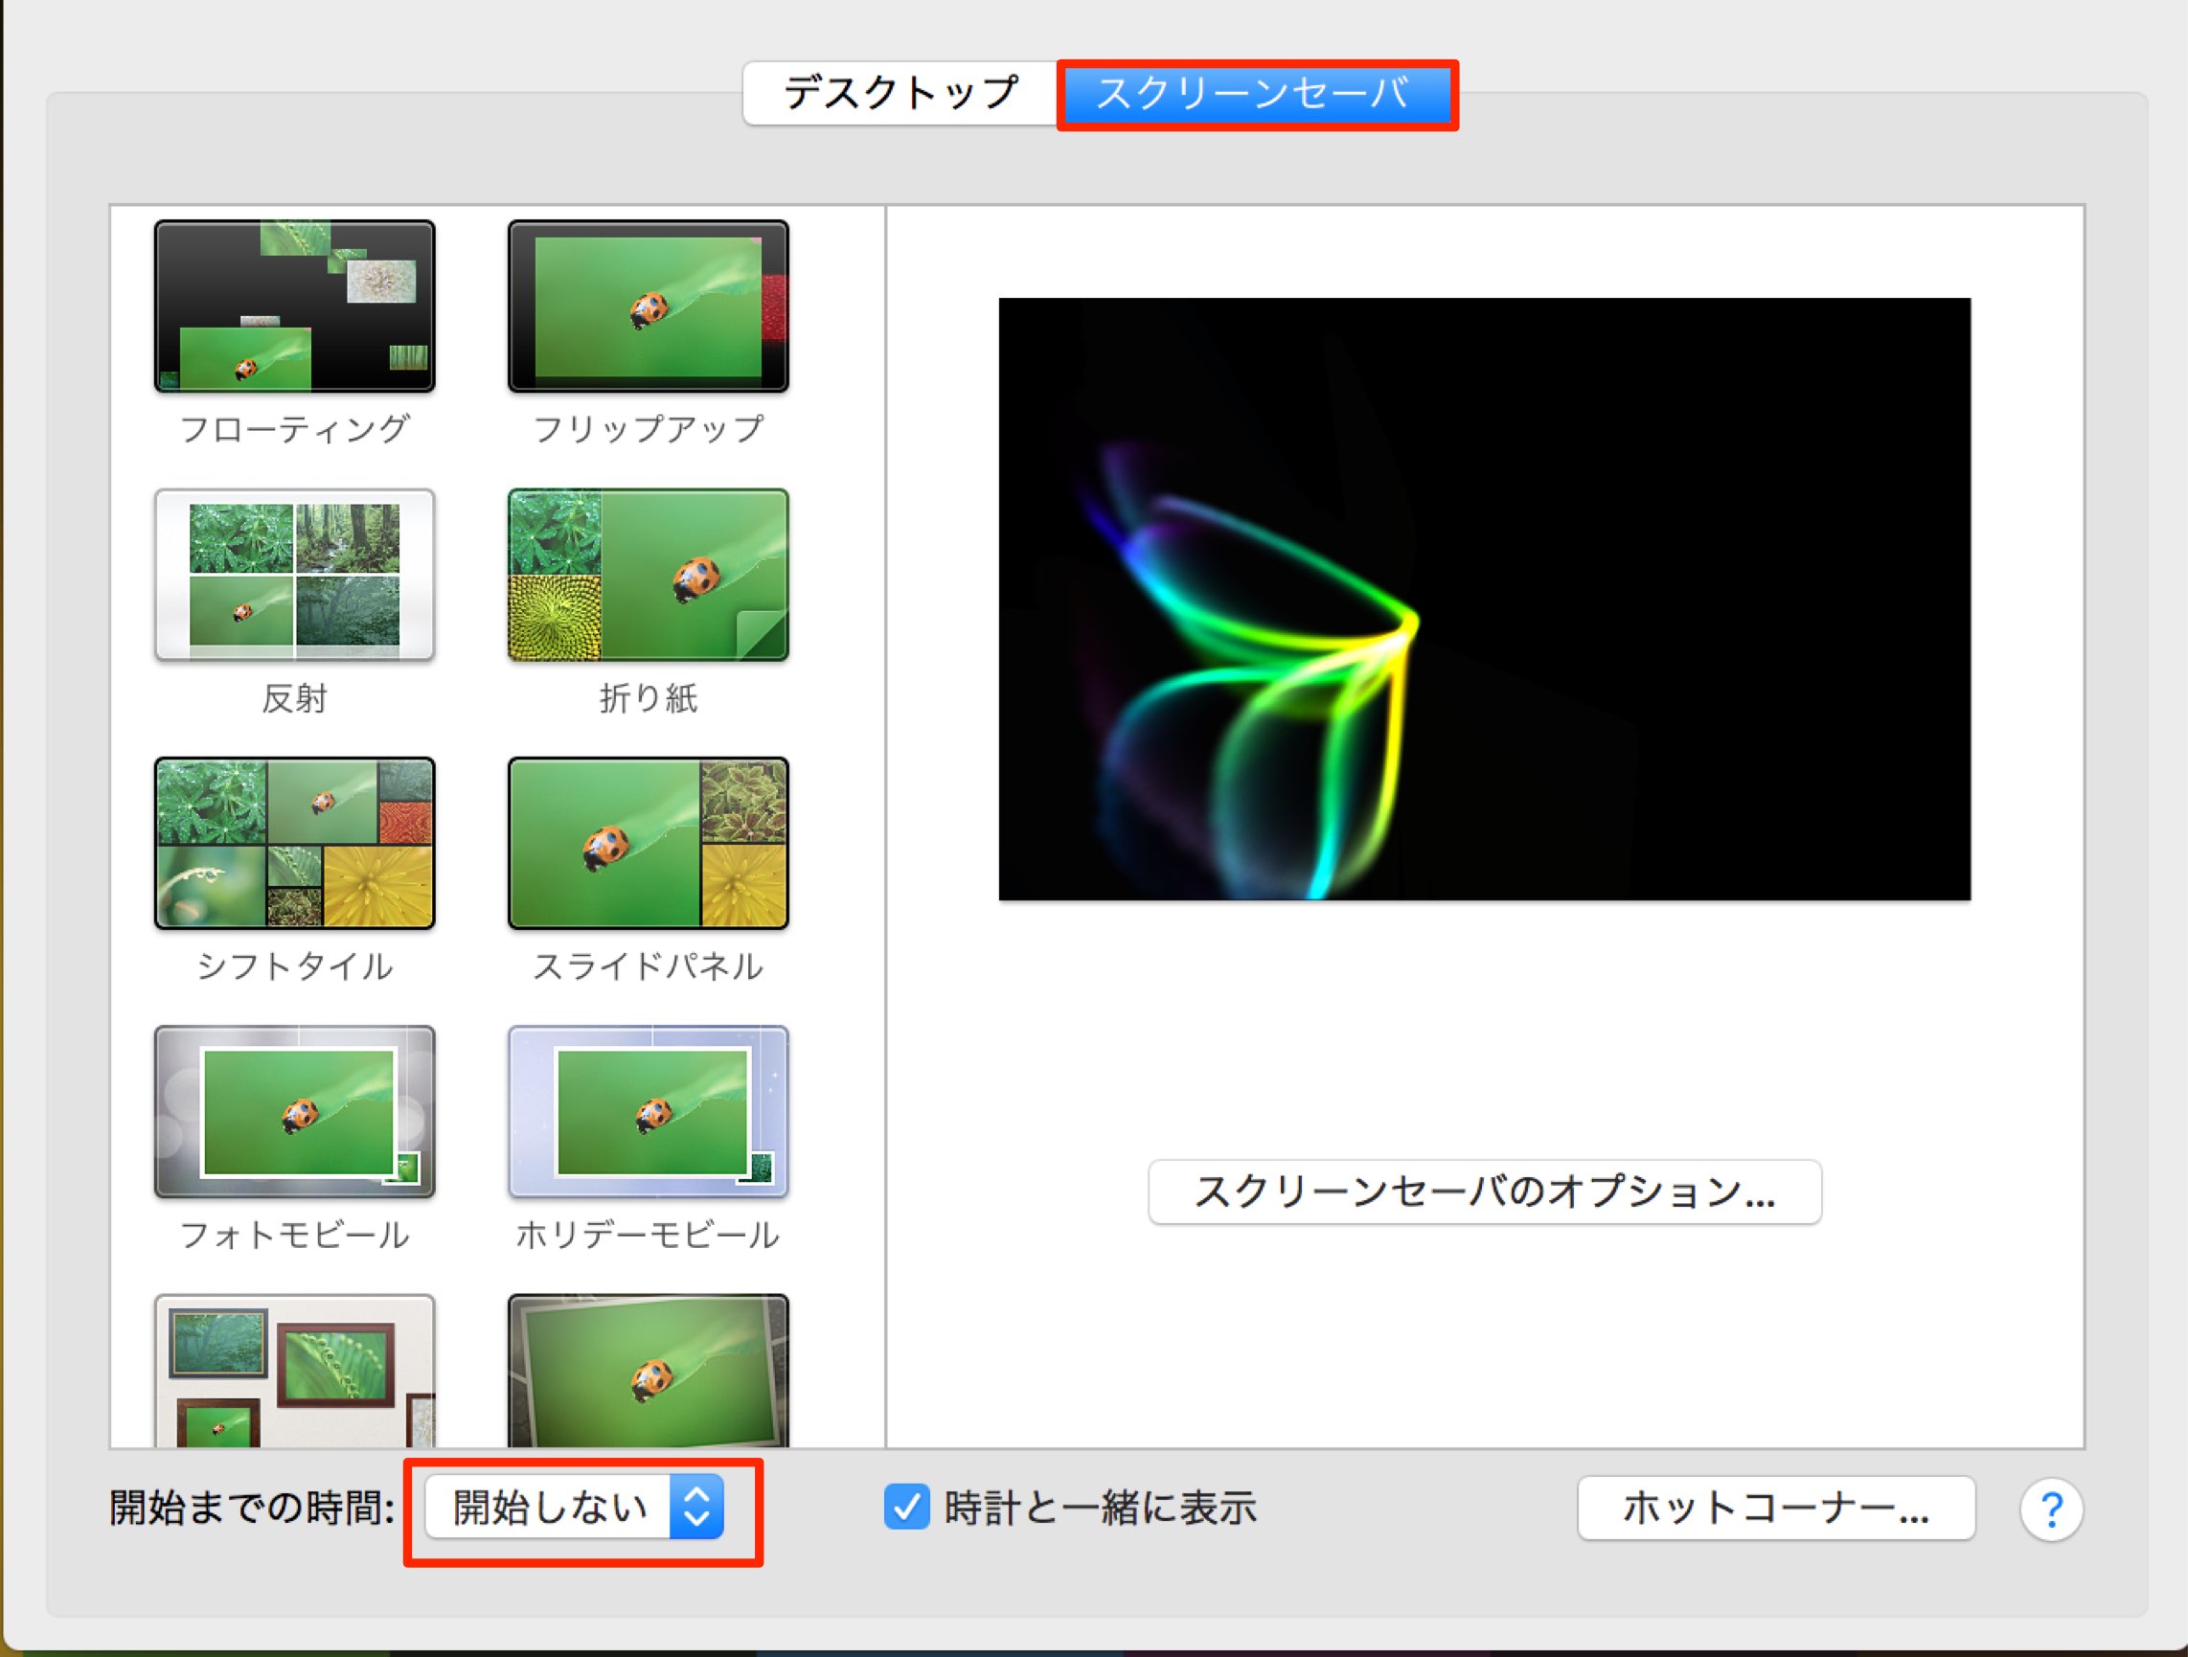Click the screen saver preview image
The width and height of the screenshot is (2188, 1657).
coord(1485,599)
